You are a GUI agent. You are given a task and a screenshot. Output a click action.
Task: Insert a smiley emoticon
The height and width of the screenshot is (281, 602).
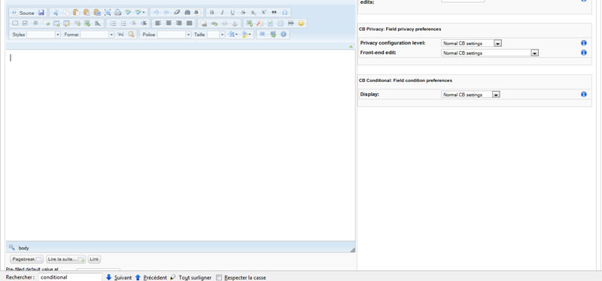(301, 23)
